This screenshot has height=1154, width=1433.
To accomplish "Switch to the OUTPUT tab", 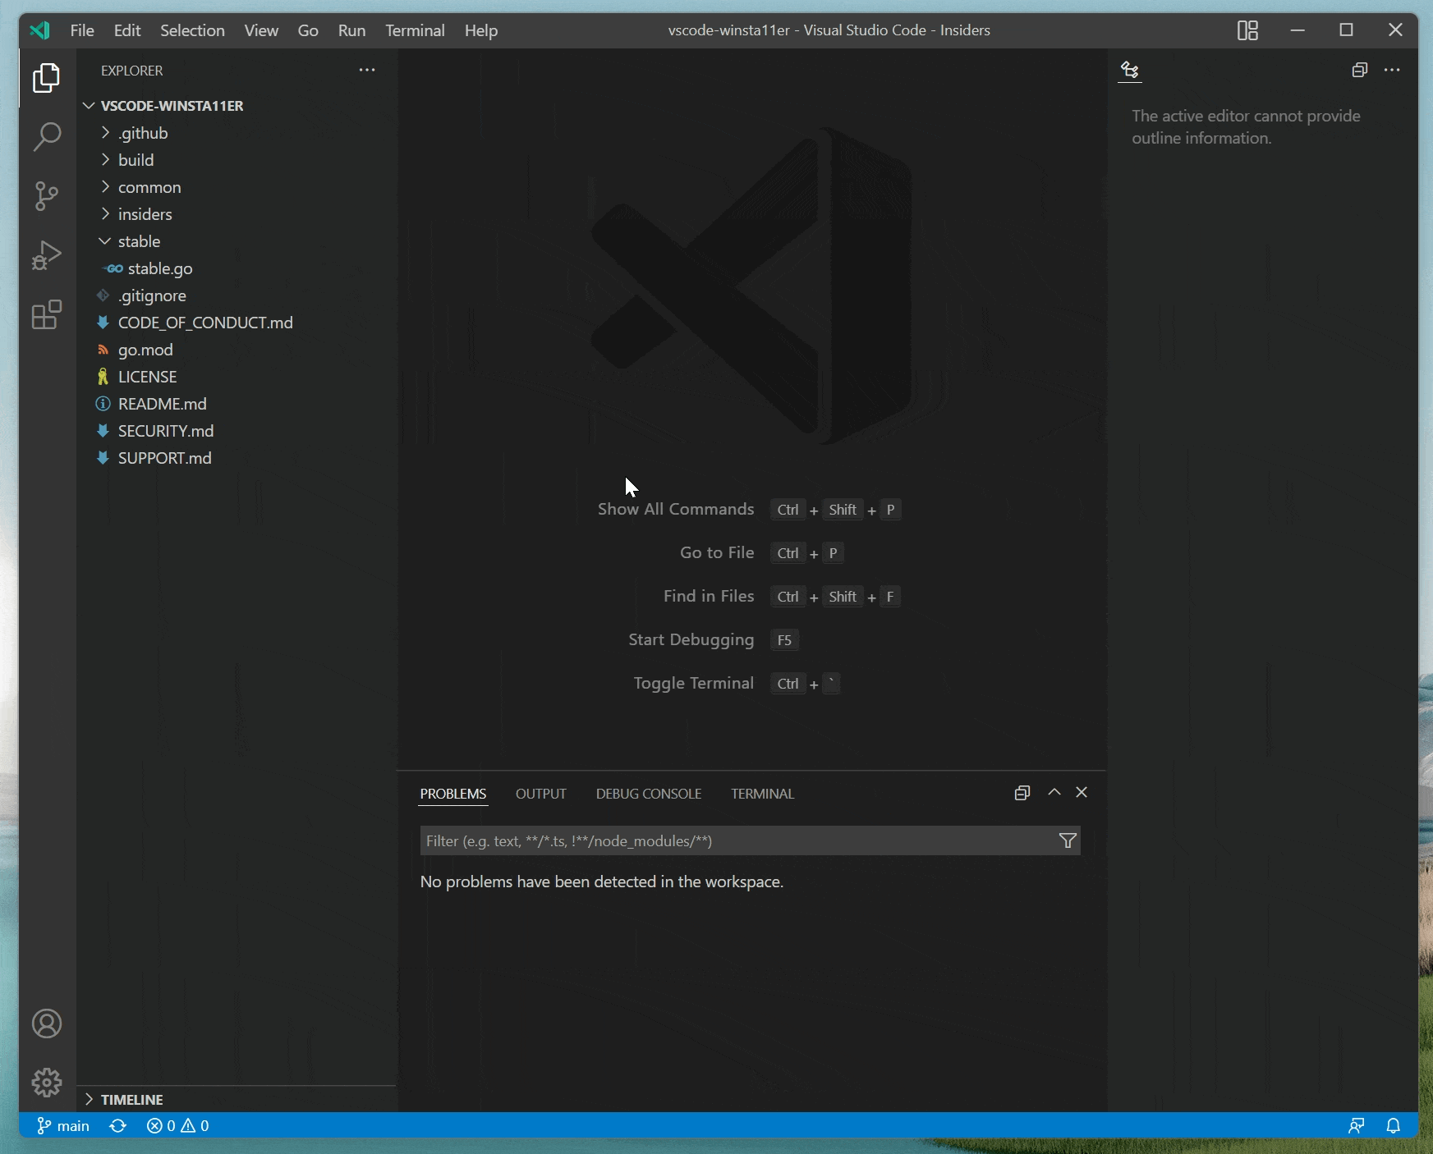I will [x=541, y=794].
